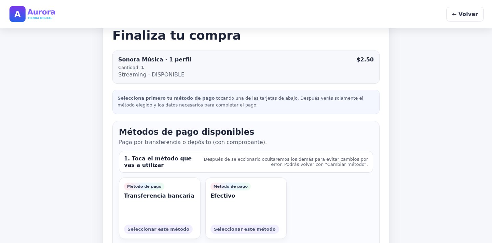This screenshot has height=243, width=492.
Task: Select the Transferencia bancaria payment card
Action: pos(160,208)
